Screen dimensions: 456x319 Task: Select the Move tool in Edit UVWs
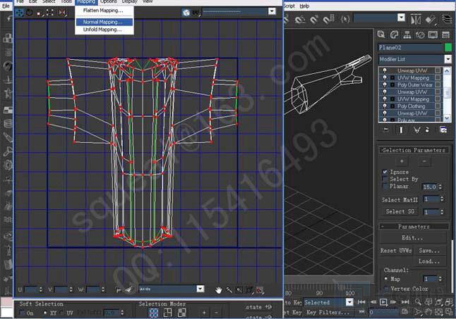[19, 12]
